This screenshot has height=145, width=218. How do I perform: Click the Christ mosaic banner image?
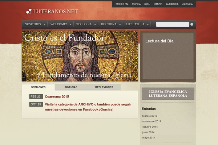[x=80, y=56]
